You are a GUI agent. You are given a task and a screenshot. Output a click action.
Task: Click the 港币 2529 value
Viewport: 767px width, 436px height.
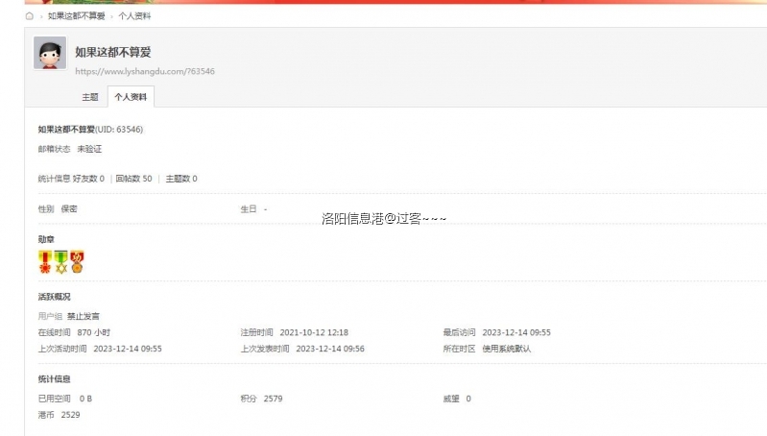[70, 415]
